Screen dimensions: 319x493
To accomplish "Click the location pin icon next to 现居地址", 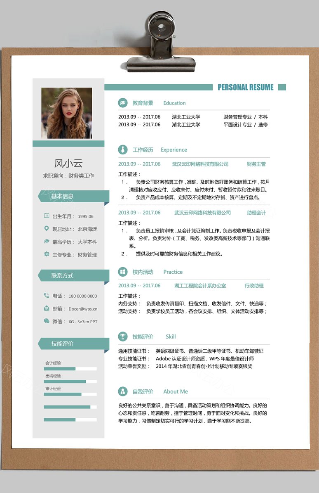I will [x=47, y=229].
